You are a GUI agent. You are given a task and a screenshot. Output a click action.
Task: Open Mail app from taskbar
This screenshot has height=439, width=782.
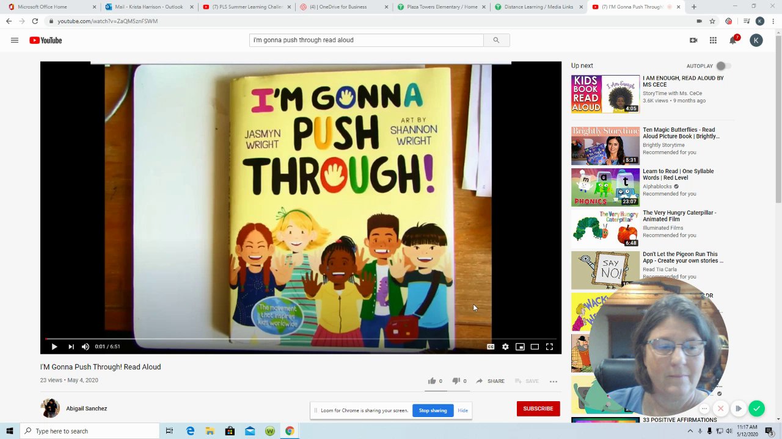tap(250, 431)
